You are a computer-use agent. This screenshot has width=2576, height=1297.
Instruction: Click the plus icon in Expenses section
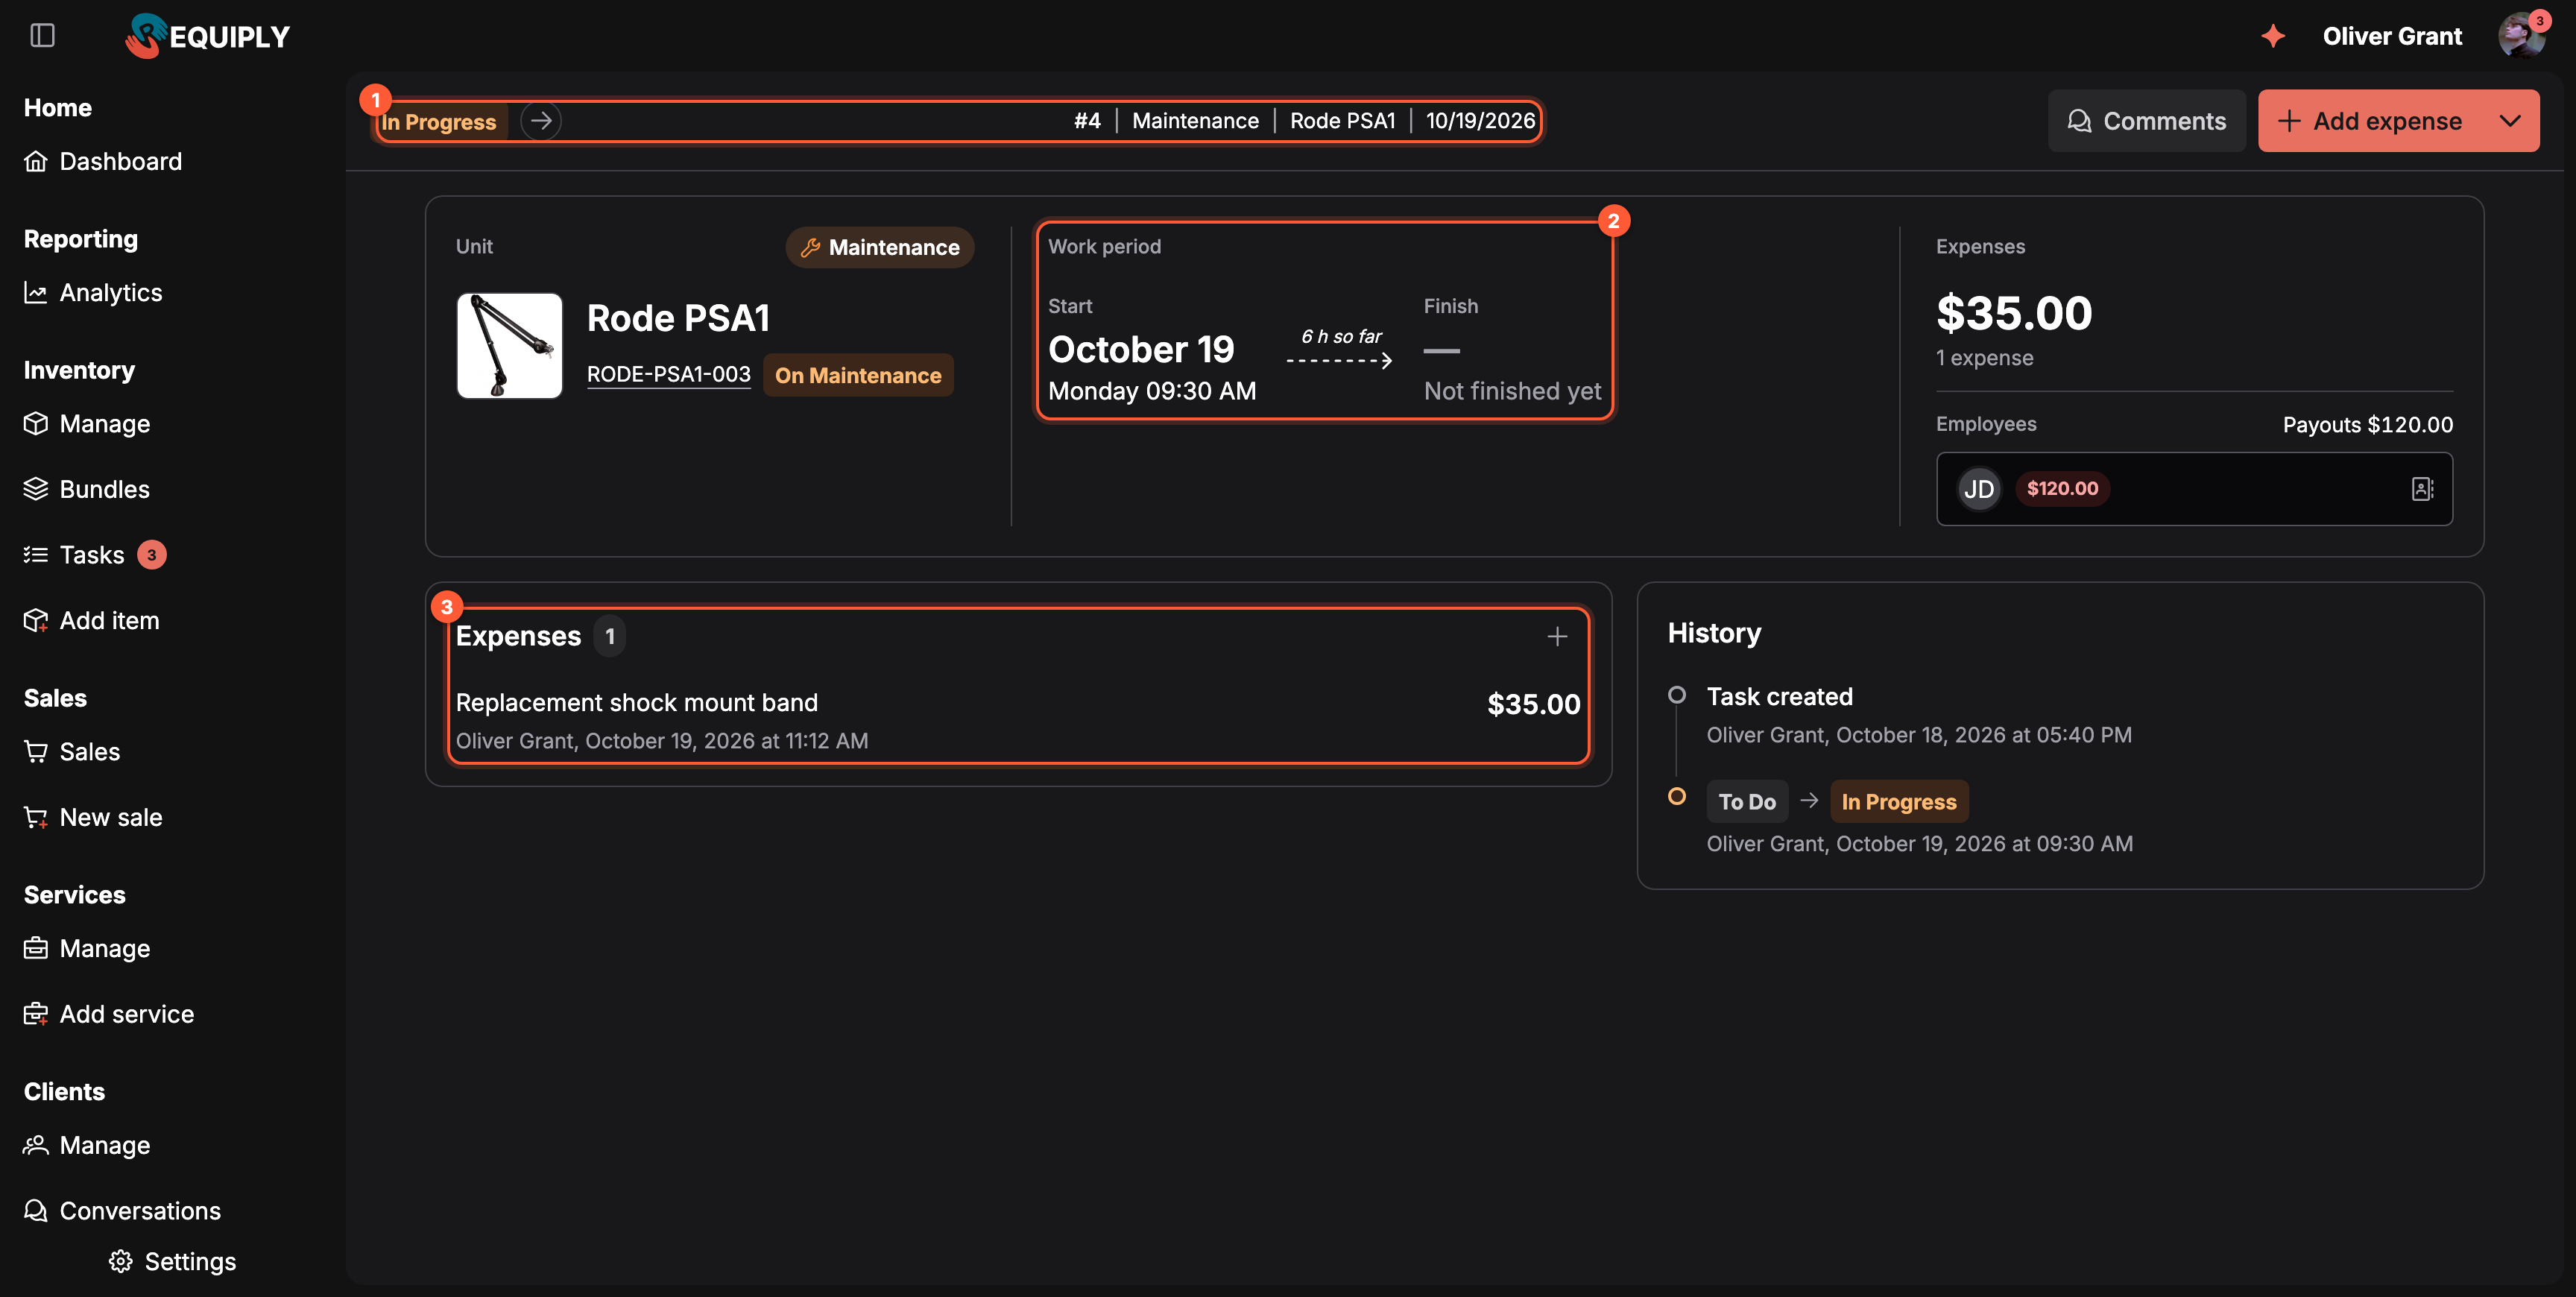point(1557,636)
